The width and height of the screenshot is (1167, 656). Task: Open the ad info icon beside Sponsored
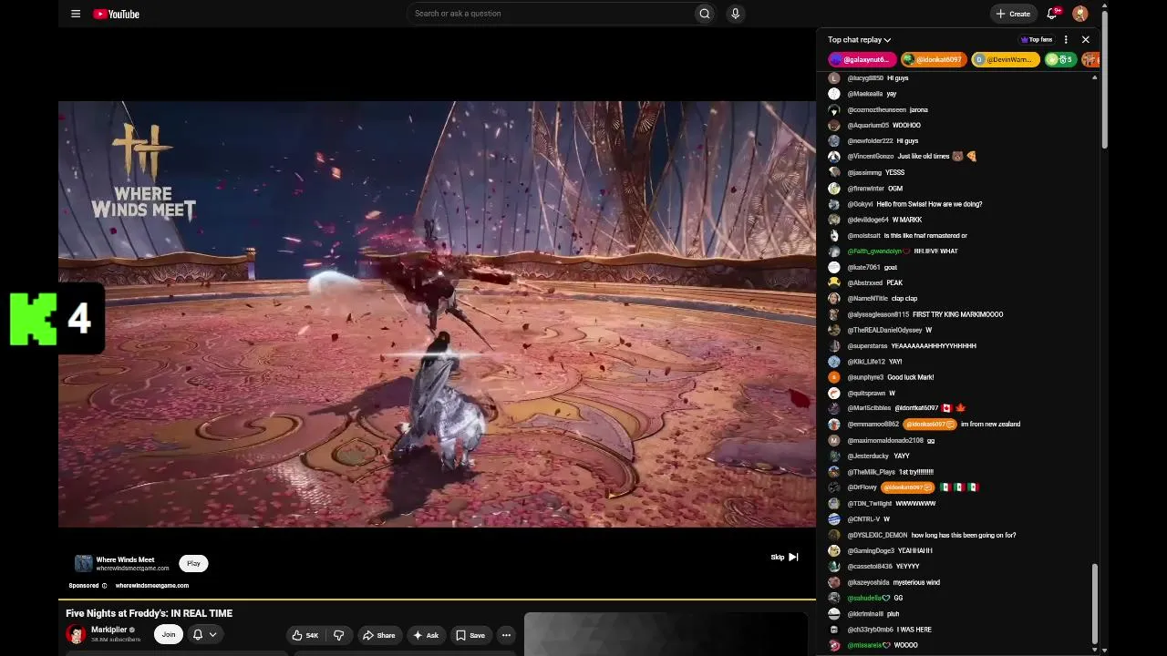tap(105, 586)
